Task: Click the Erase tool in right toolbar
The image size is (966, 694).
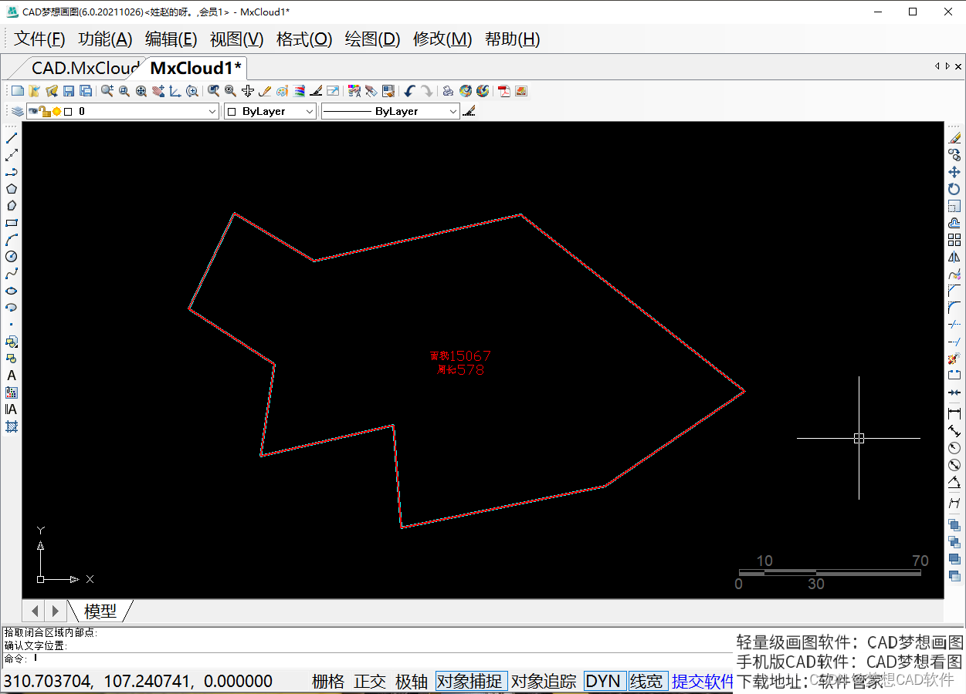Action: click(x=954, y=138)
